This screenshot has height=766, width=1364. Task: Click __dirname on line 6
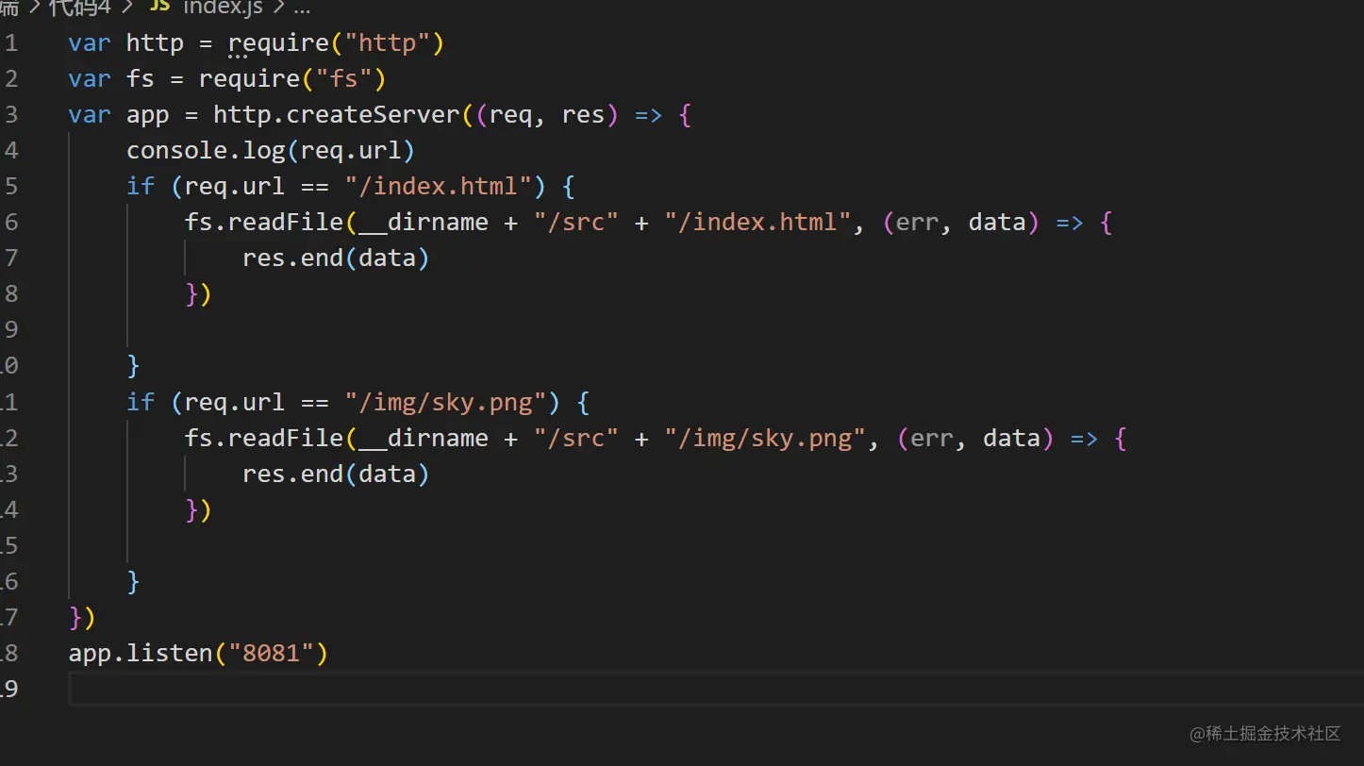point(423,223)
